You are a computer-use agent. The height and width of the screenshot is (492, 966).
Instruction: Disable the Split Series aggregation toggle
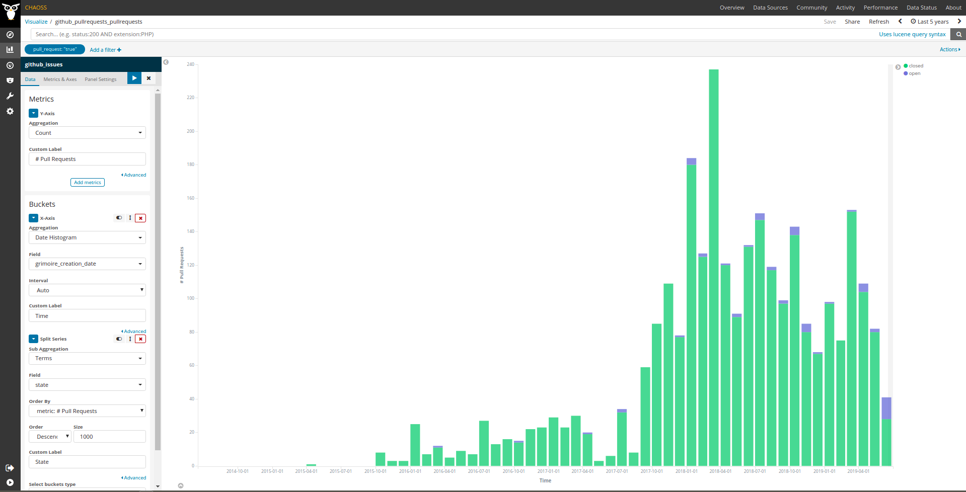click(x=119, y=339)
